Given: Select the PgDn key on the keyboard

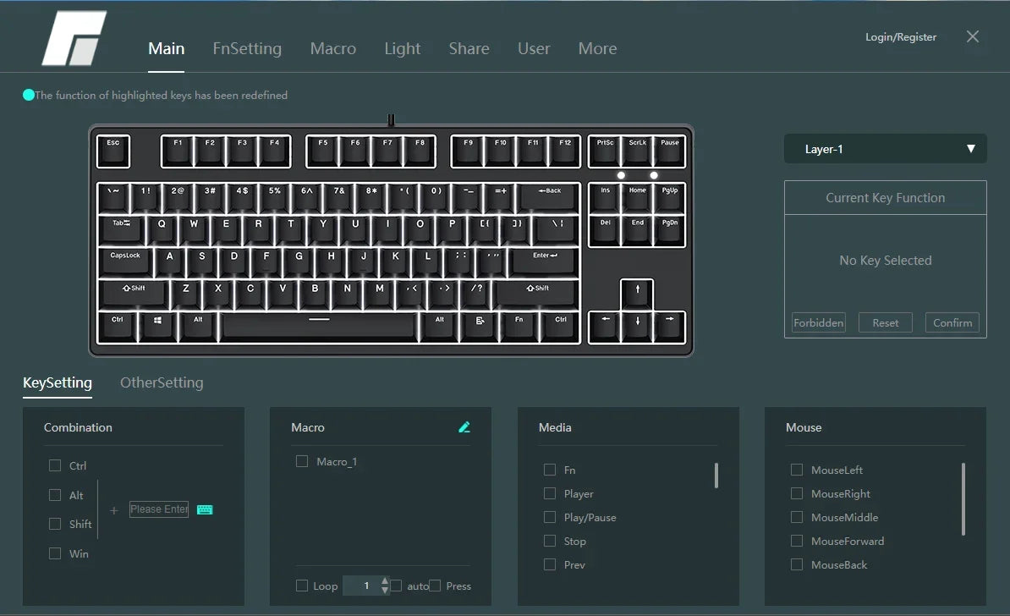Looking at the screenshot, I should (x=670, y=231).
